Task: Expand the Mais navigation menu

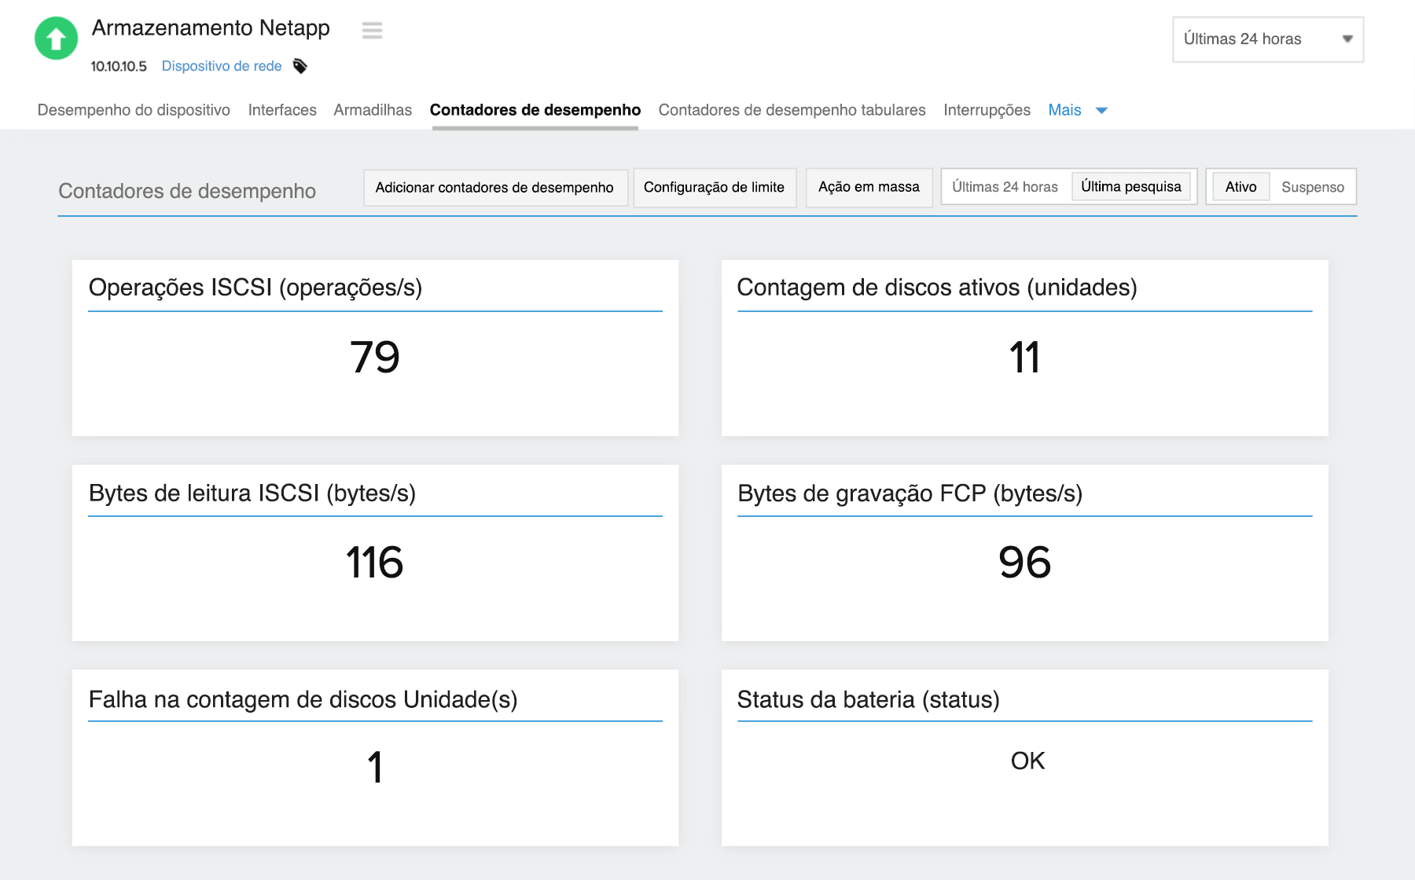Action: point(1078,110)
